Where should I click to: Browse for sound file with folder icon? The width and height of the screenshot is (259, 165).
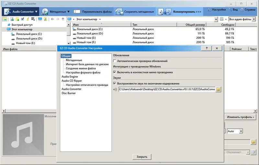tap(218, 89)
